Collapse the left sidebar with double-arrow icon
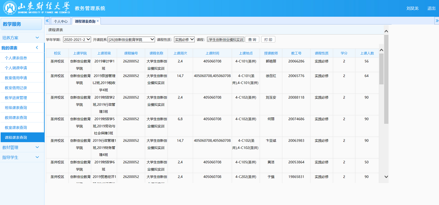The image size is (439, 205). (x=47, y=21)
